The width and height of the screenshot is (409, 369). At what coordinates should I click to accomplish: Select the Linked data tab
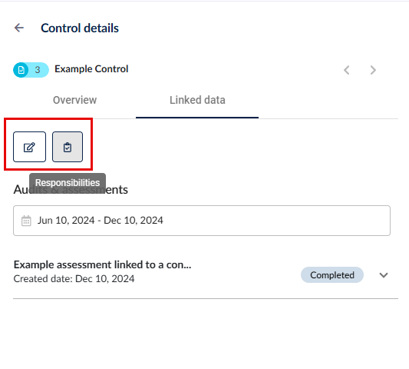[197, 100]
